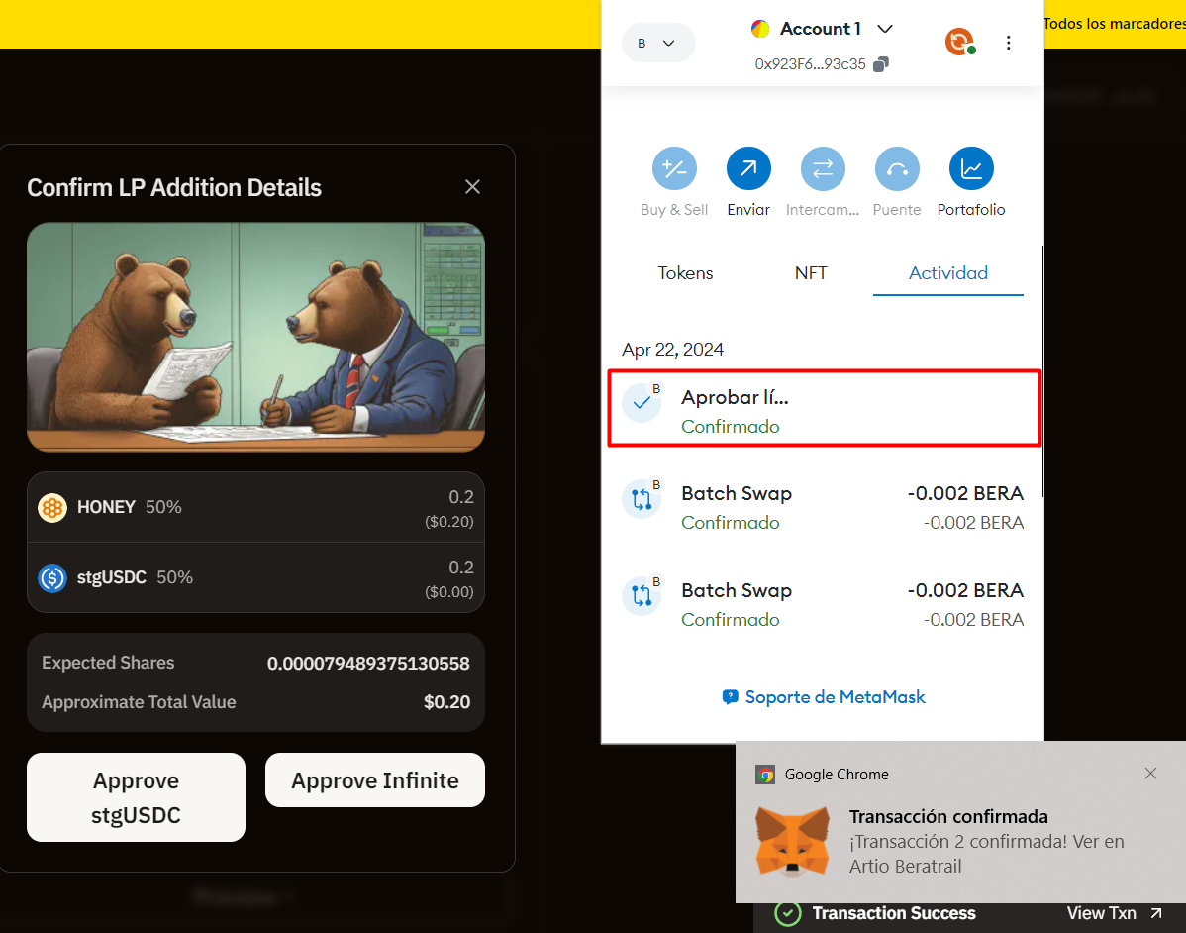The image size is (1186, 933).
Task: Dismiss the Google Chrome notification
Action: (1150, 774)
